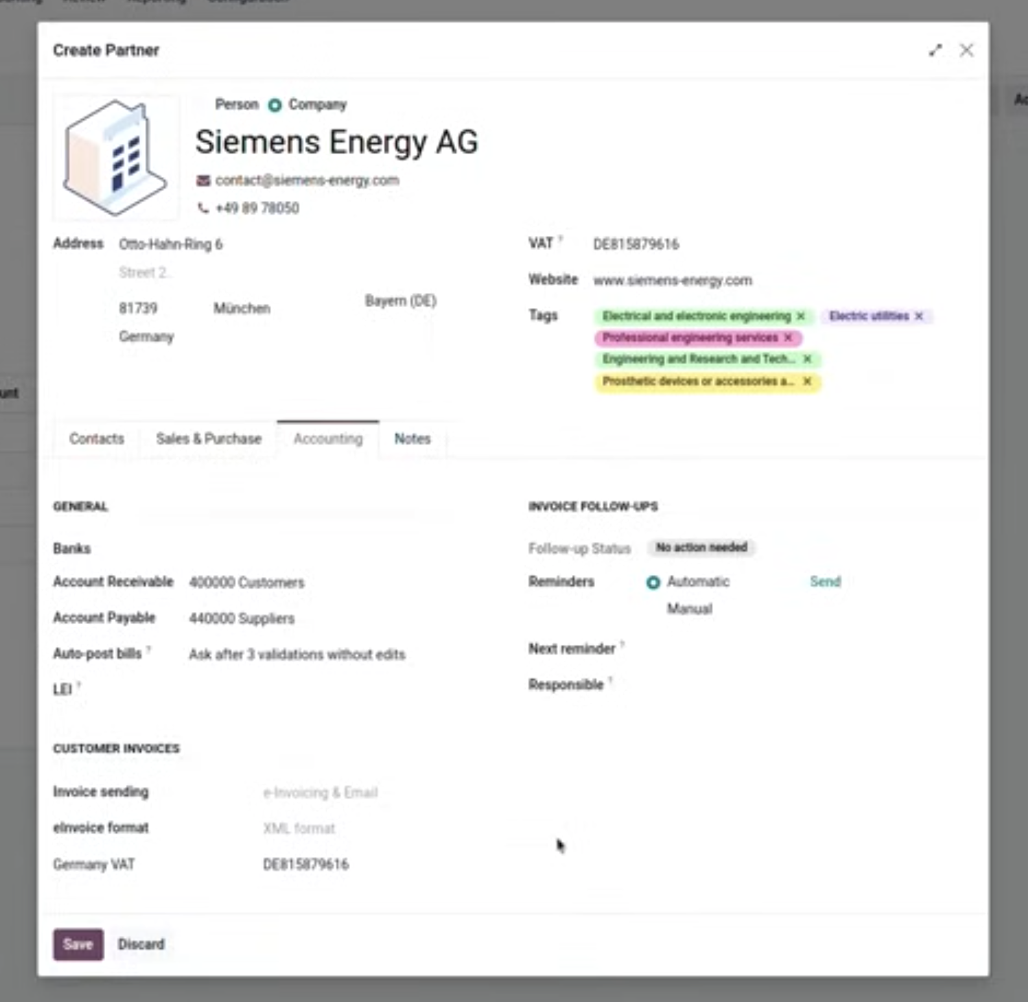Click the phone handset icon

(x=204, y=208)
